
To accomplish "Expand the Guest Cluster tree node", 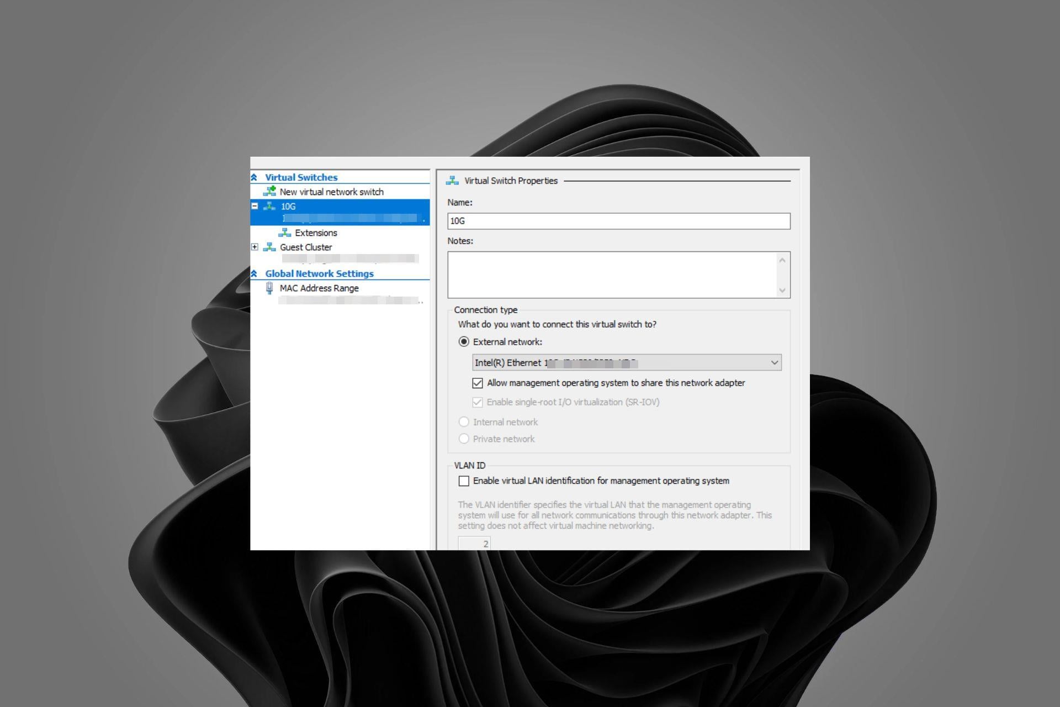I will [255, 247].
